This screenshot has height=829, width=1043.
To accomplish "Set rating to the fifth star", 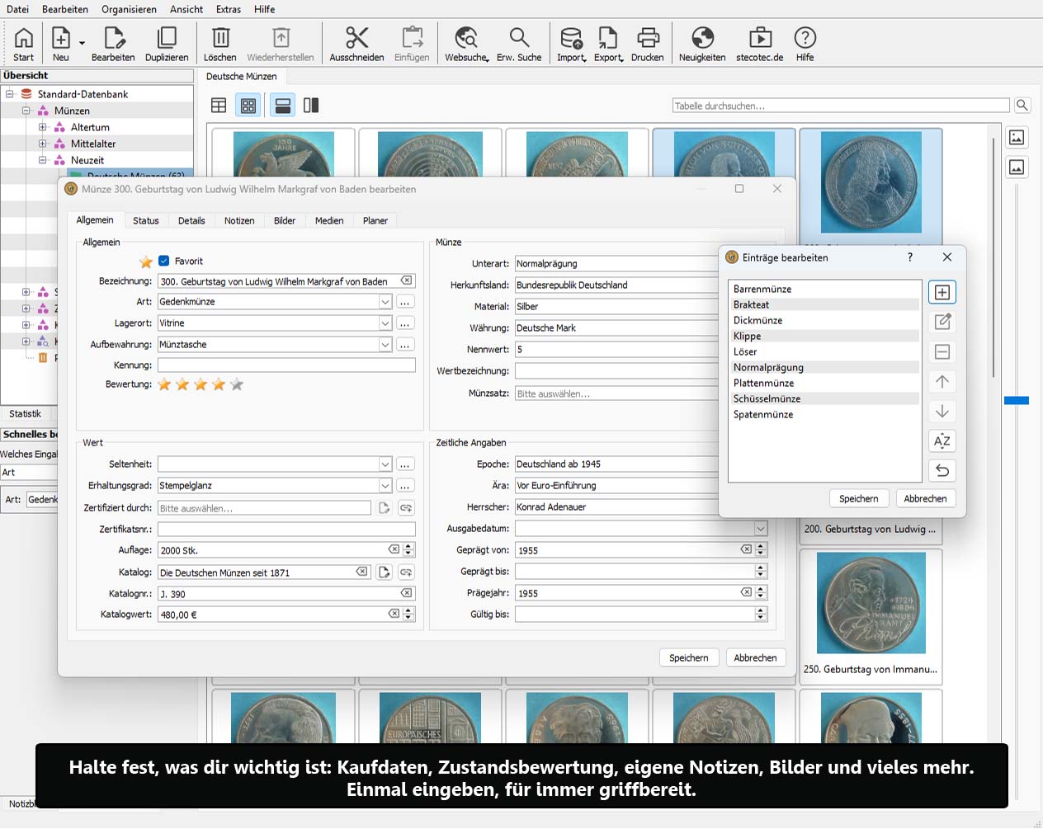I will [237, 384].
